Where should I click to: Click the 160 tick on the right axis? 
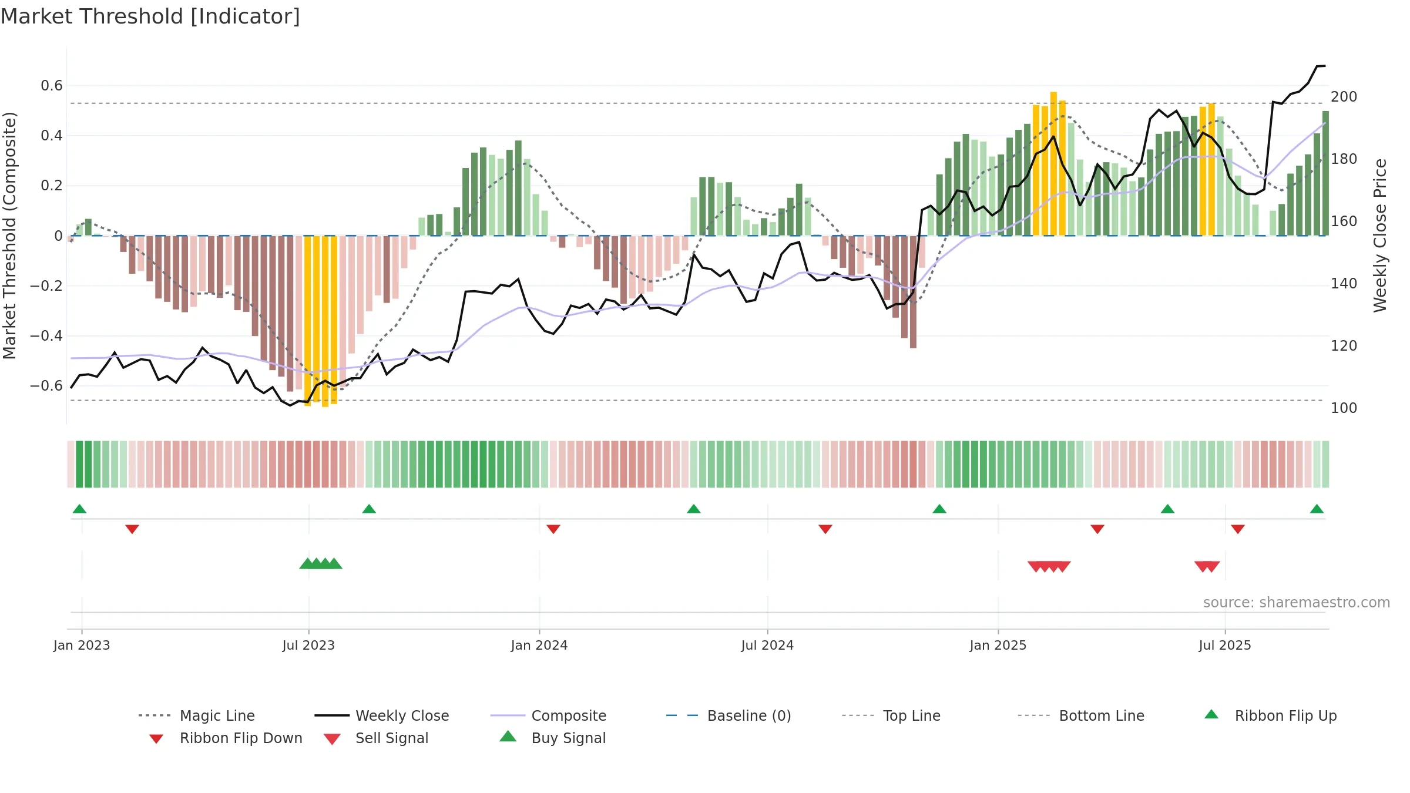[x=1344, y=221]
